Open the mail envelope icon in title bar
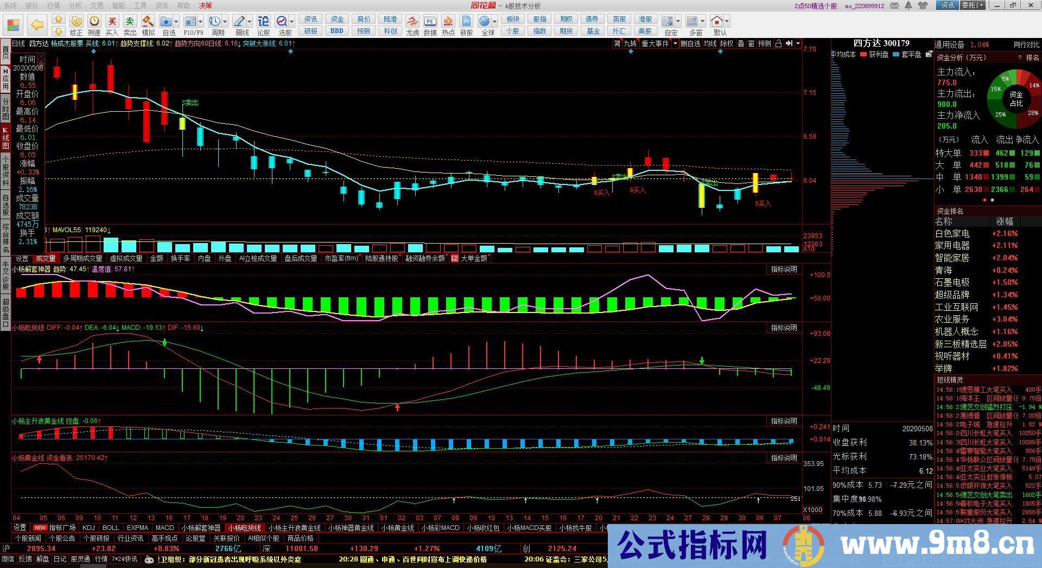The width and height of the screenshot is (1042, 568). coord(895,5)
